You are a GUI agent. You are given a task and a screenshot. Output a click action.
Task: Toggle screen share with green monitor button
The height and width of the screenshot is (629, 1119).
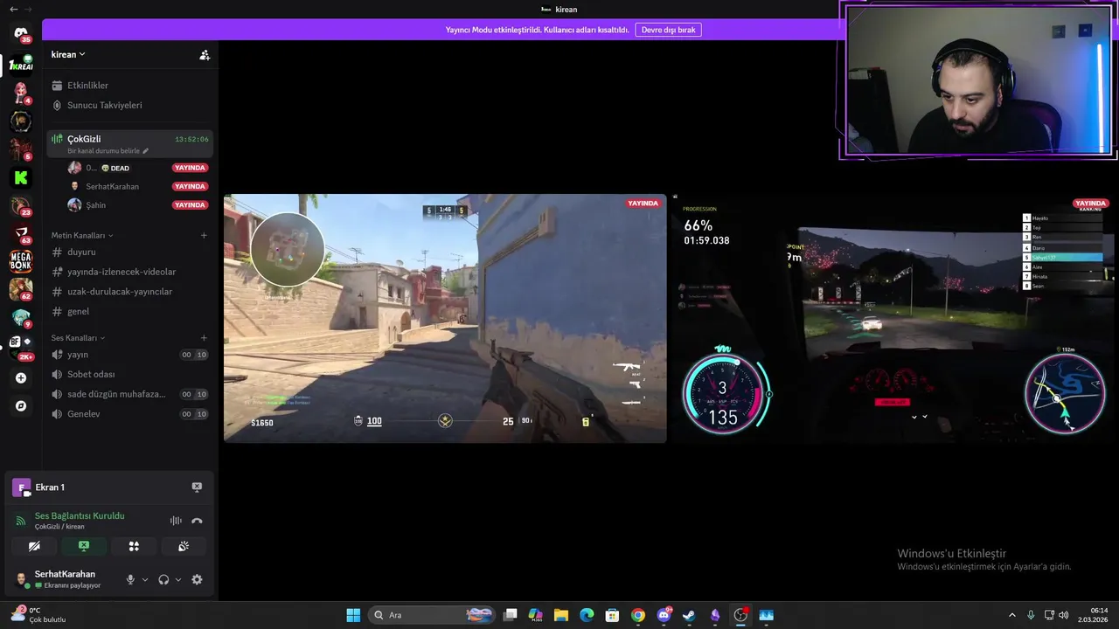(84, 546)
